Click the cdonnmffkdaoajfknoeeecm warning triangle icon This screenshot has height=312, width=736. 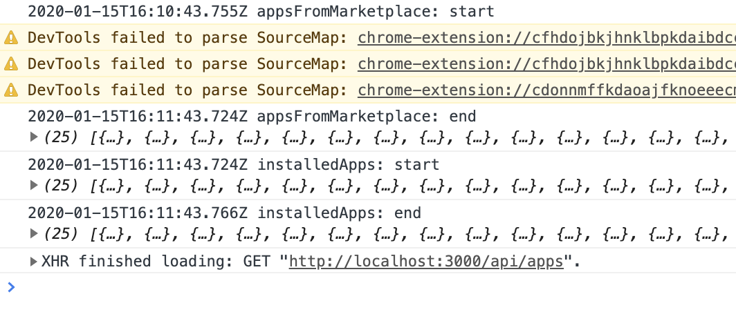pyautogui.click(x=11, y=90)
